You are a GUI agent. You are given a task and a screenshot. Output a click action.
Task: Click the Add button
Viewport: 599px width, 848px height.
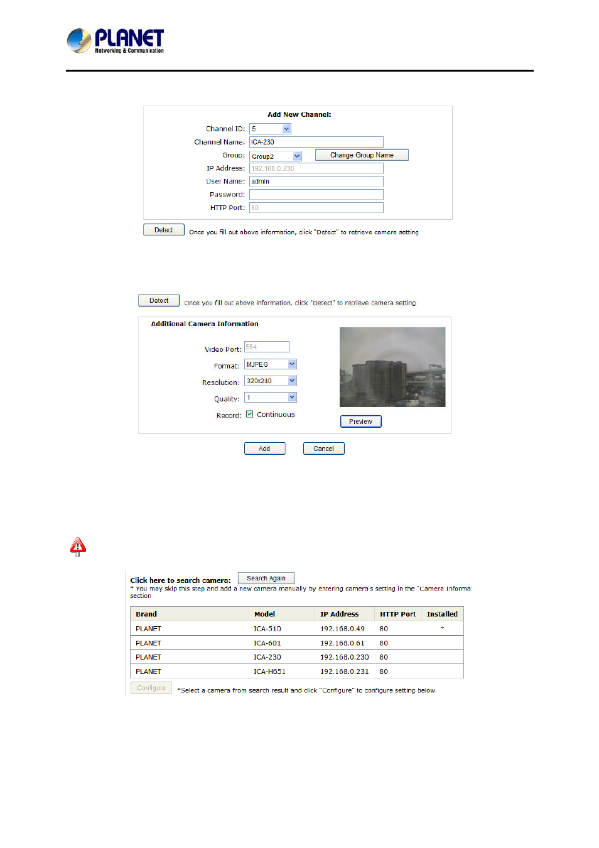pos(264,448)
